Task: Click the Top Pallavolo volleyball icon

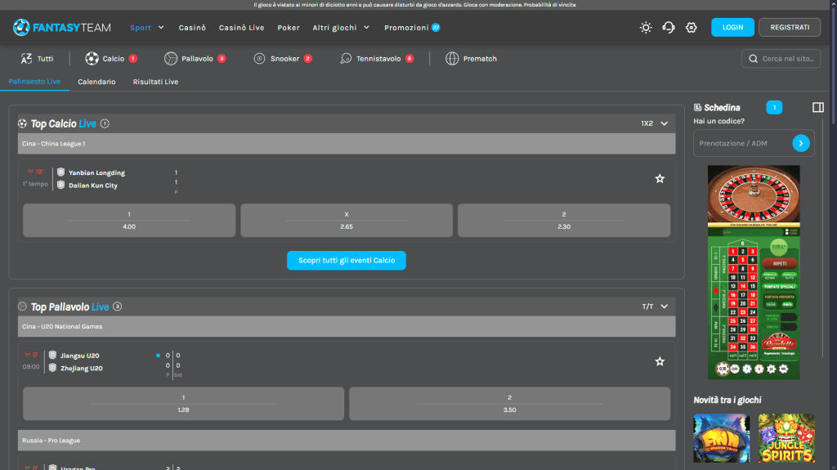Action: point(22,307)
